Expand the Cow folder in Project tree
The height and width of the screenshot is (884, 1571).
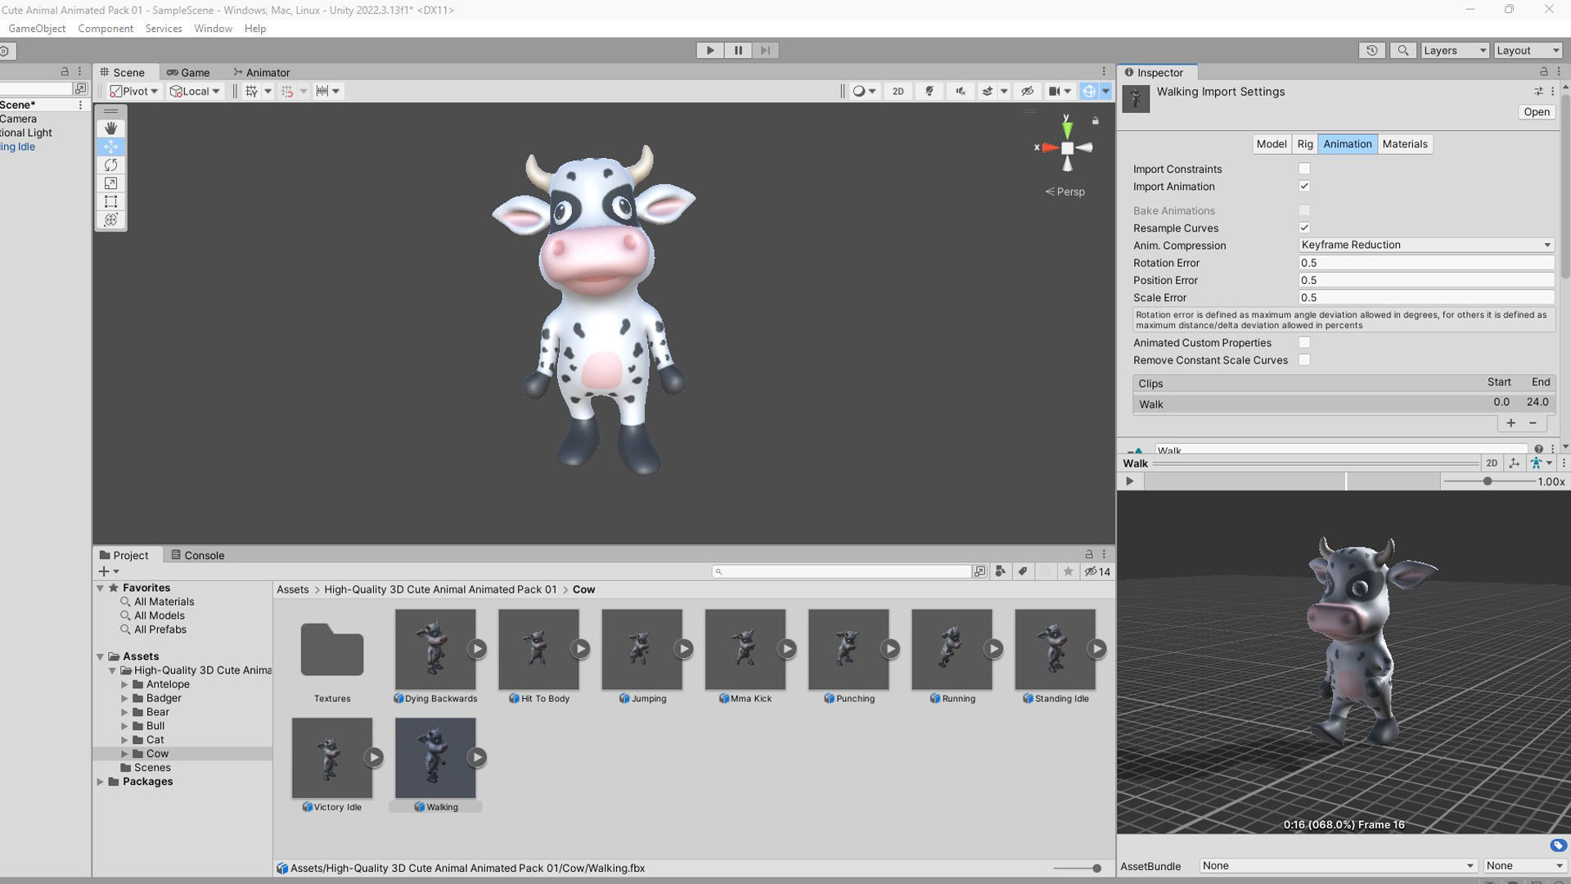124,754
